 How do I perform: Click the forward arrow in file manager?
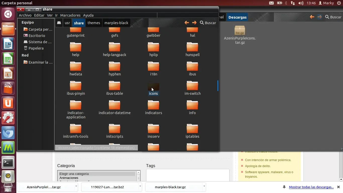click(194, 23)
